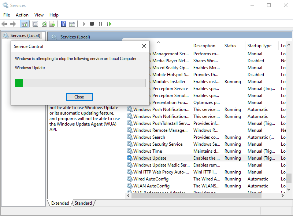Click 'Shares Win...' description cell
Screen dimensions: 293x216
click(x=205, y=60)
